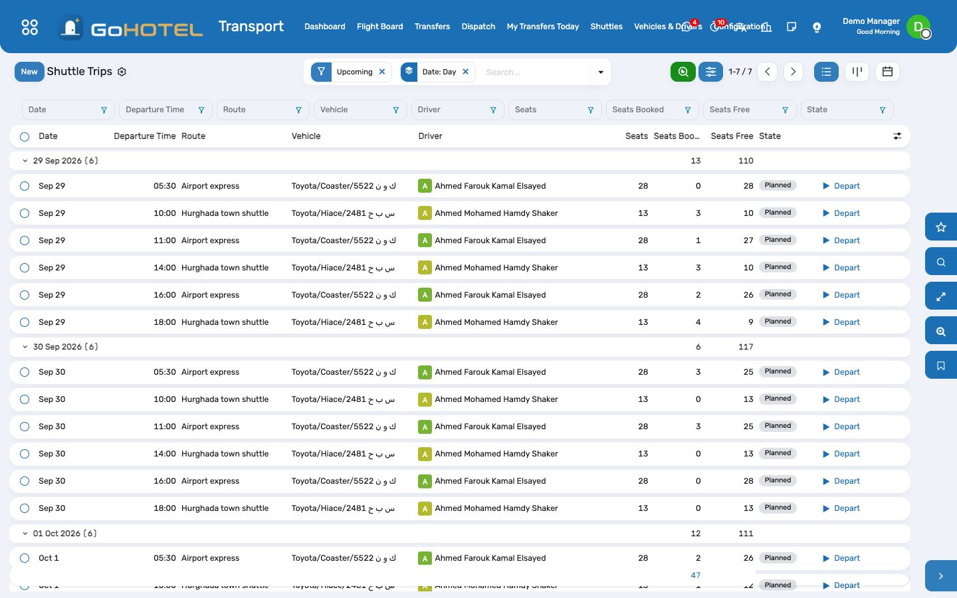957x598 pixels.
Task: Click Depart for Sep 29 14:00 trip
Action: click(841, 268)
